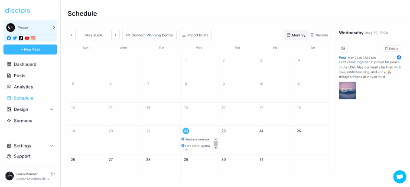Click scrollbar down arrow in day 22
Viewport: 410px width, 187px height.
pyautogui.click(x=216, y=148)
